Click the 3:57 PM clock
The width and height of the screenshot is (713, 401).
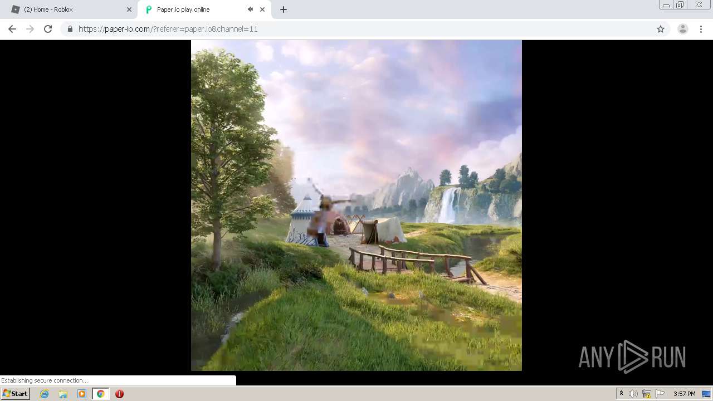tap(684, 394)
